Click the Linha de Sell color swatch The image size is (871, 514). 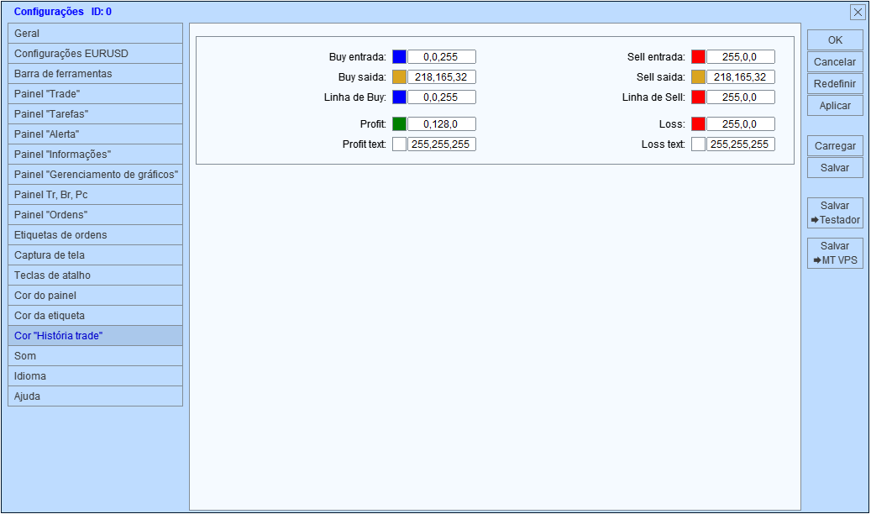pos(698,97)
